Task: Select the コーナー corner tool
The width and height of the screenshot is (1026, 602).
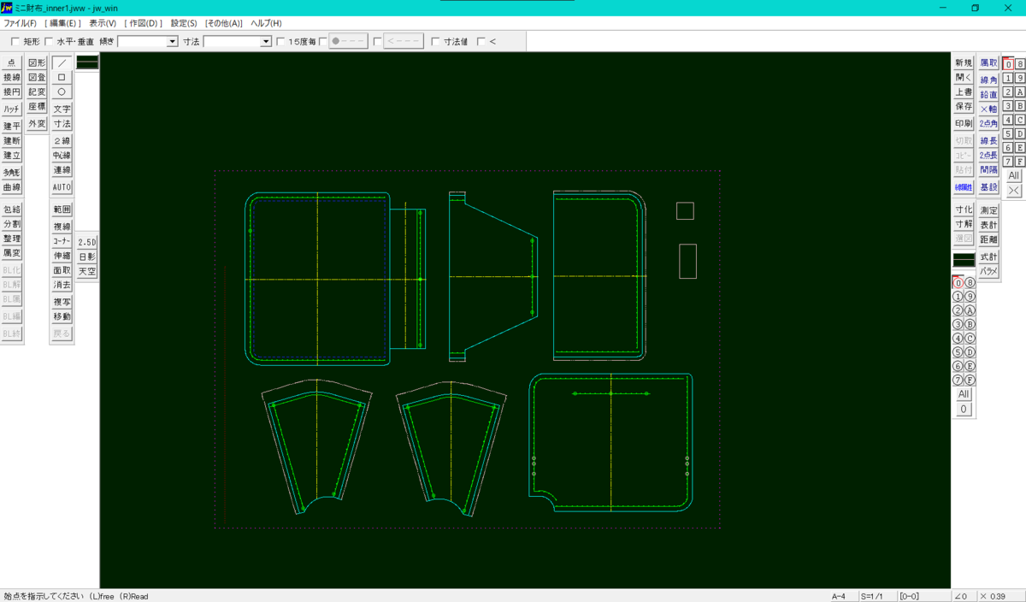Action: coord(62,241)
